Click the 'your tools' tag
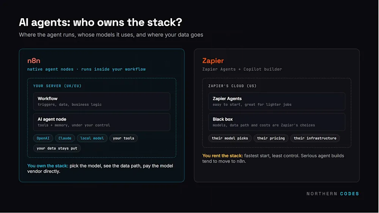Screen dimensions: 379x213 point(124,138)
